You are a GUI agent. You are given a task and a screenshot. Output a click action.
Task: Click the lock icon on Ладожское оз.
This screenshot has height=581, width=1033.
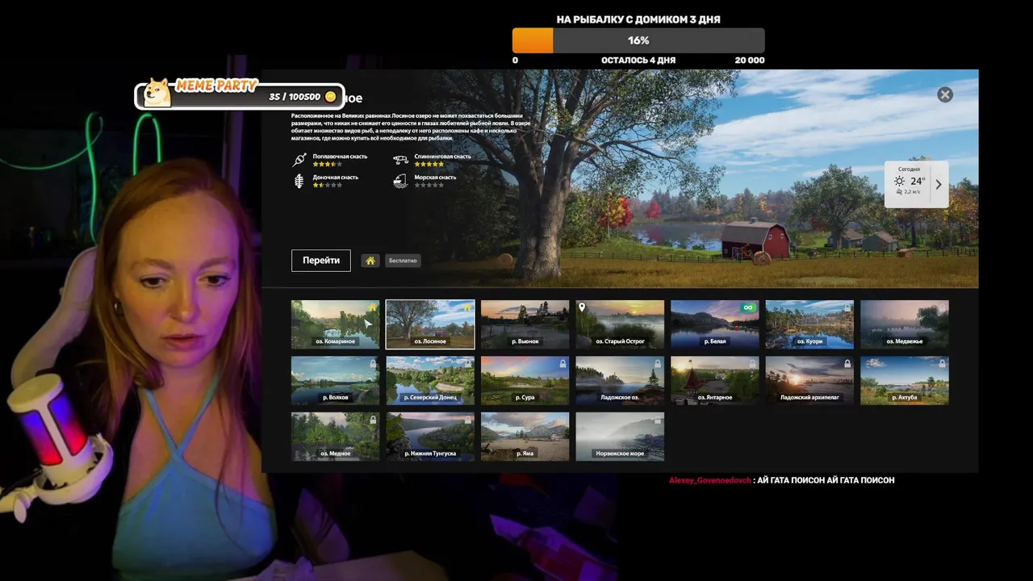pos(658,364)
